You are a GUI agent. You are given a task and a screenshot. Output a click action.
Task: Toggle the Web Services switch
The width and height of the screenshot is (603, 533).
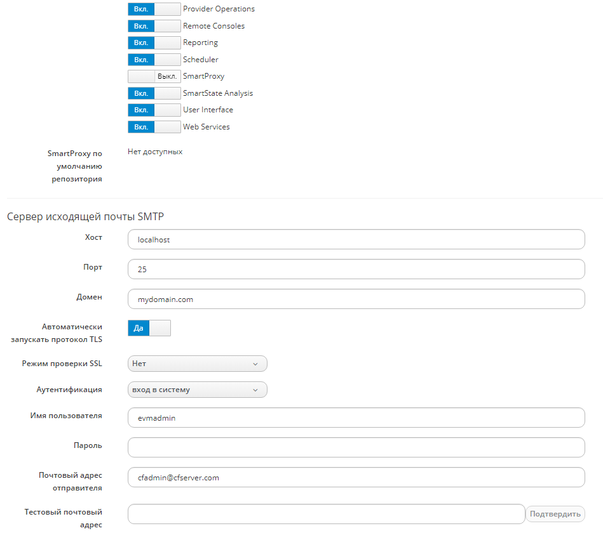[154, 127]
